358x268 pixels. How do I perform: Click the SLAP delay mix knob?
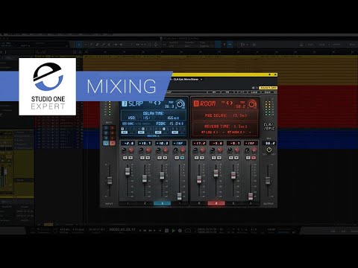(x=180, y=104)
